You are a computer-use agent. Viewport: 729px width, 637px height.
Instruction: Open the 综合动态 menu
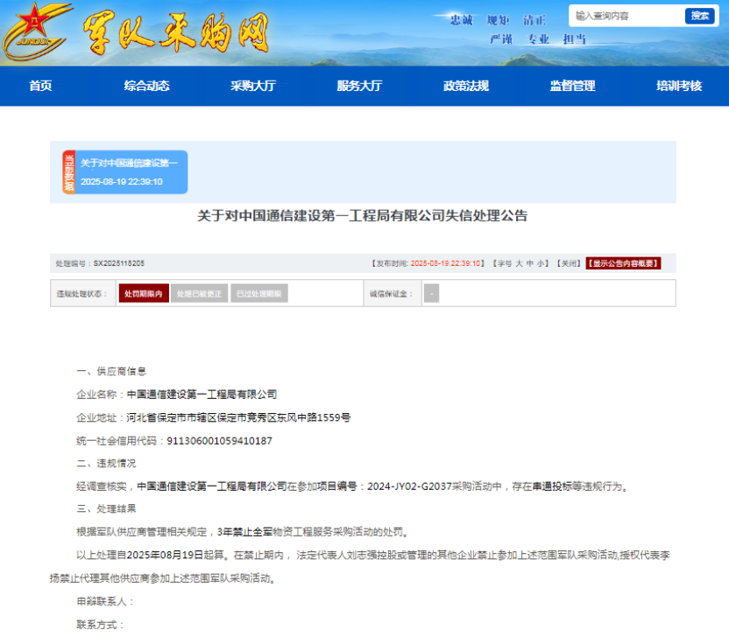coord(147,86)
